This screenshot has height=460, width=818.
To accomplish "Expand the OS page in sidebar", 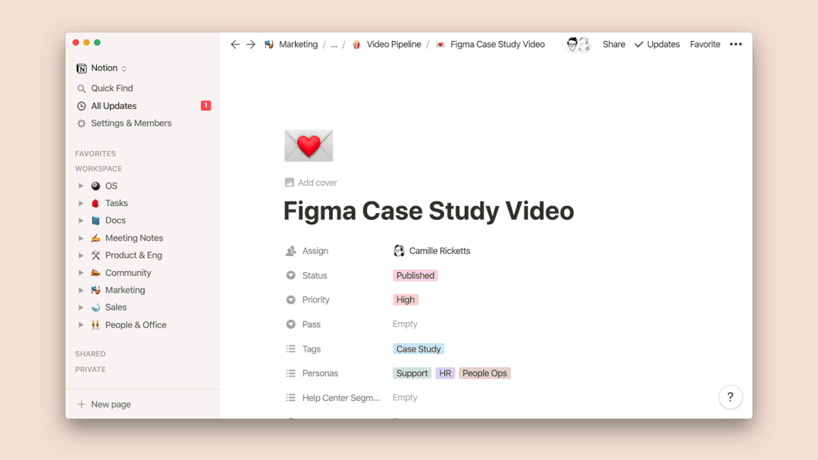I will click(81, 186).
